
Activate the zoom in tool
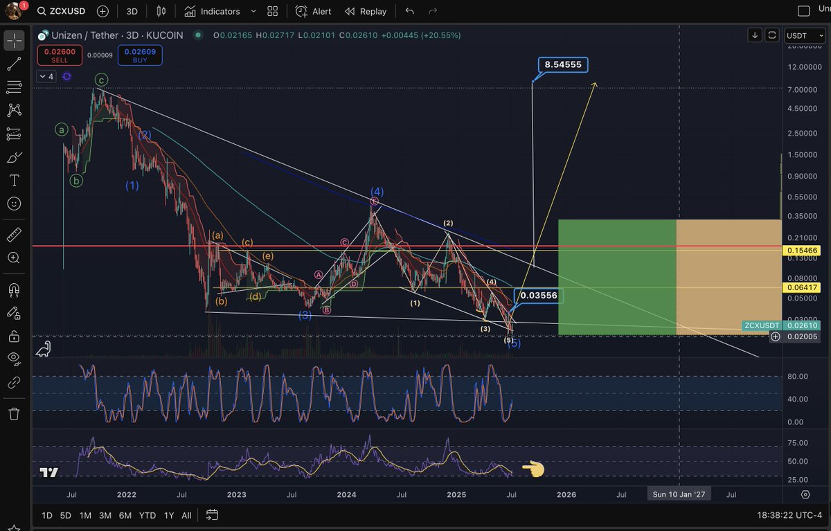13,258
